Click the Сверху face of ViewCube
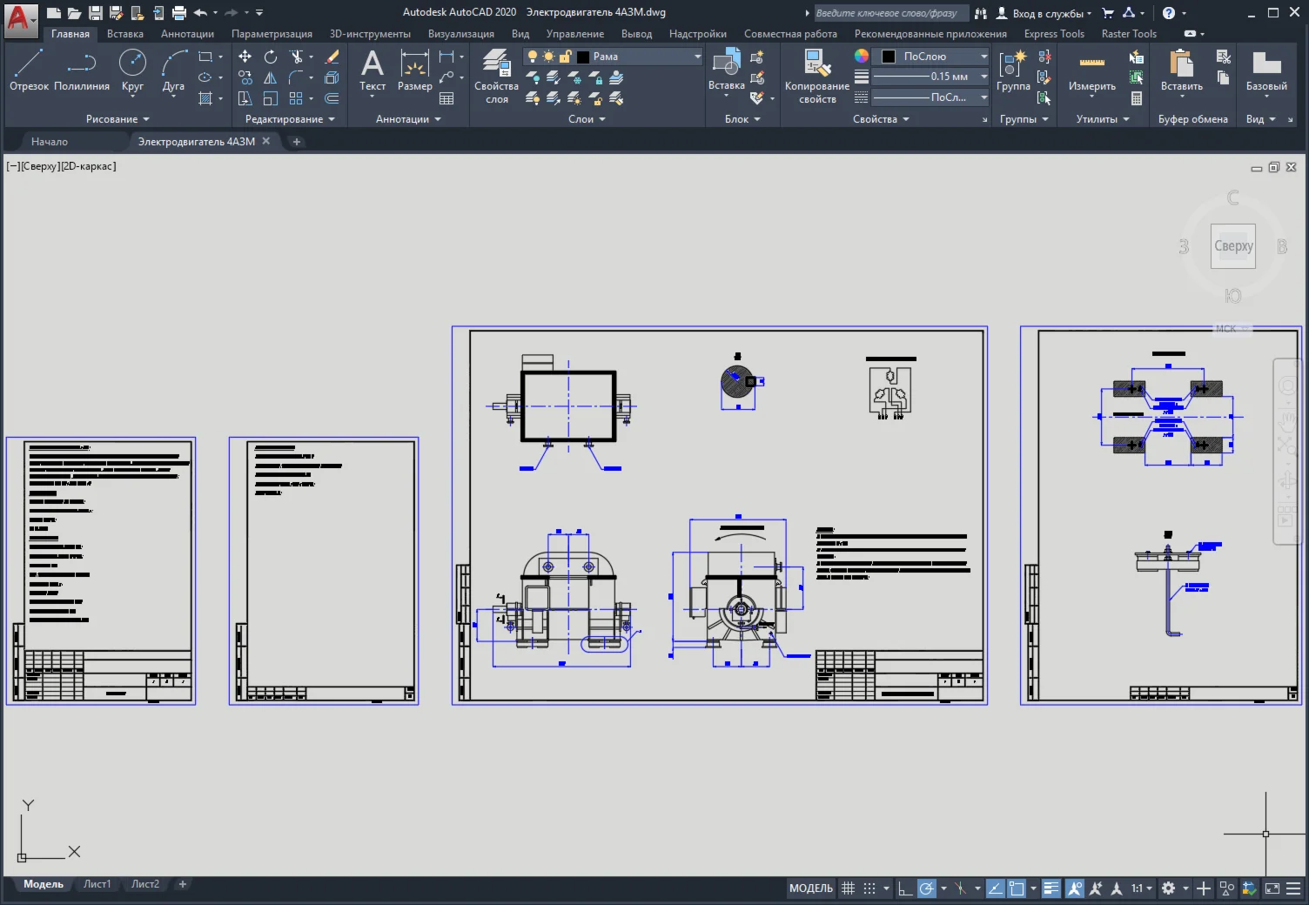This screenshot has height=905, width=1309. (x=1233, y=246)
